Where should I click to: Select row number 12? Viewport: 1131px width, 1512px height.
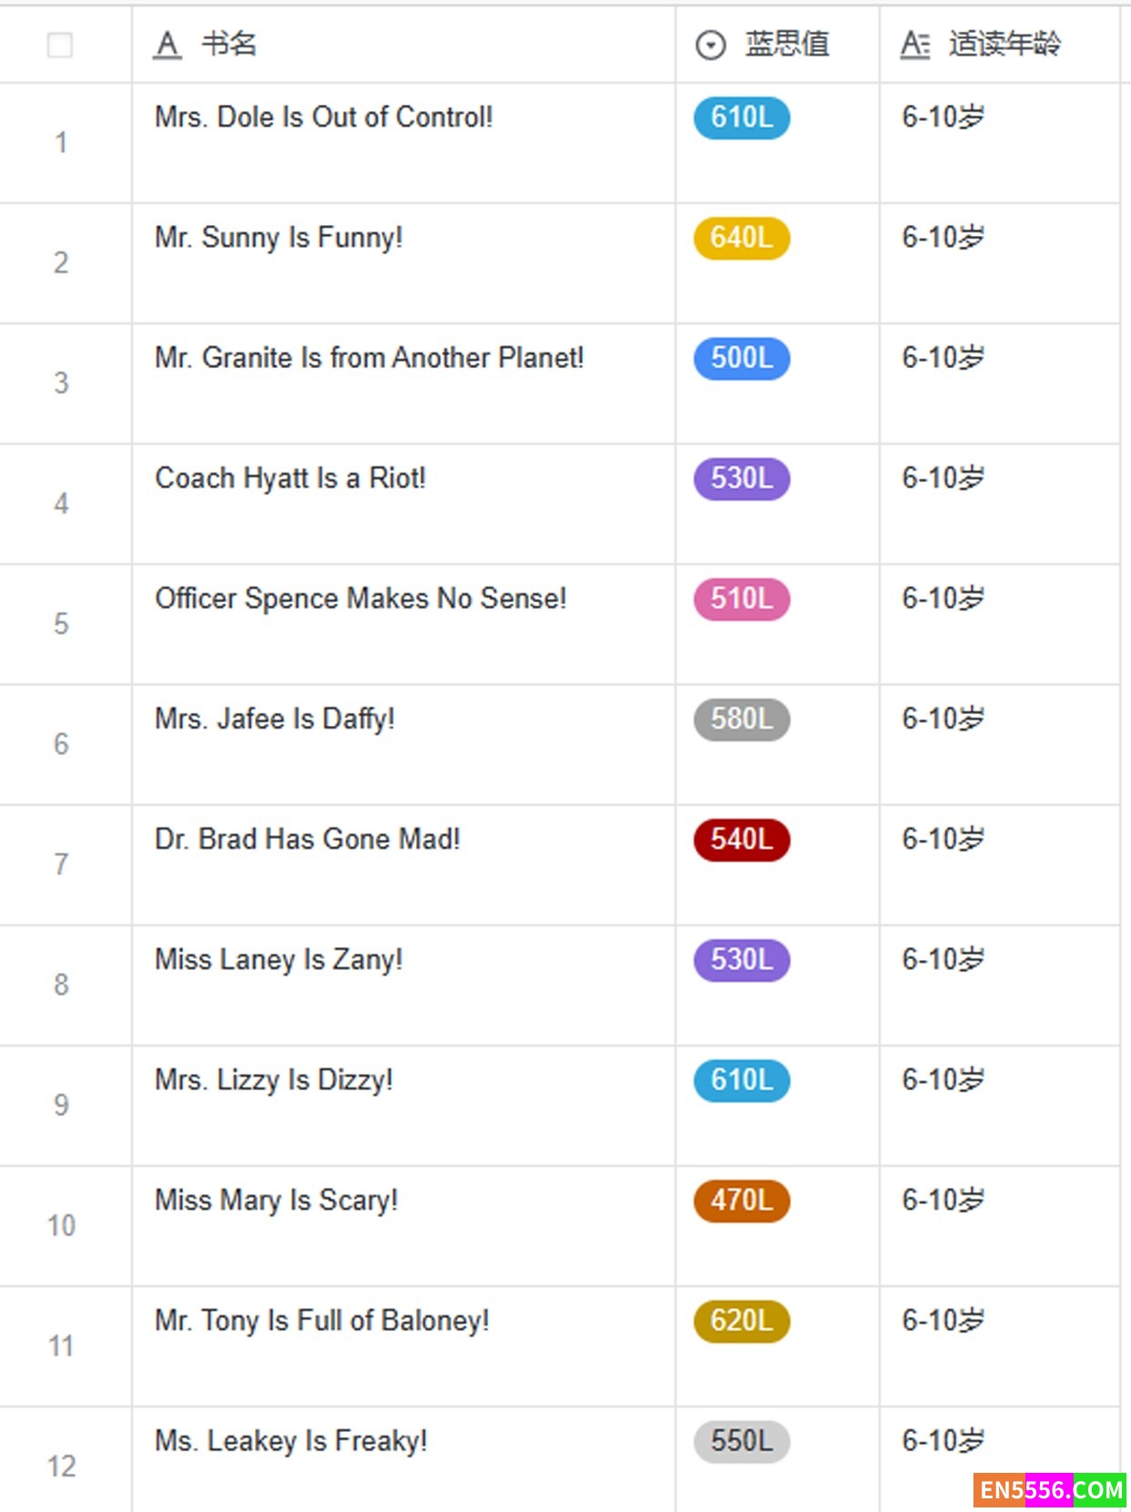[x=61, y=1466]
